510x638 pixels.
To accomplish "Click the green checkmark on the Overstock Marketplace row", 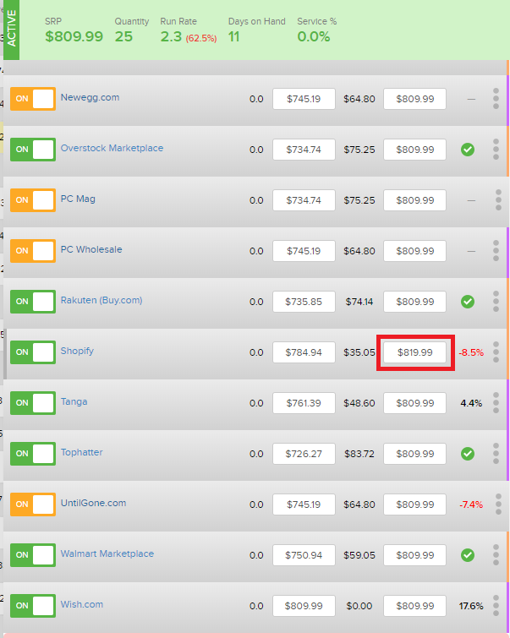I will tap(468, 150).
